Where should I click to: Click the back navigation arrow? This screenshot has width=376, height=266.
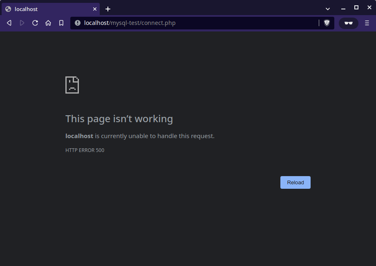[x=9, y=23]
